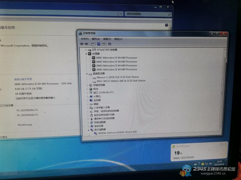241x180 pixels.
Task: Open the 查看(V) menu
Action: pyautogui.click(x=107, y=39)
